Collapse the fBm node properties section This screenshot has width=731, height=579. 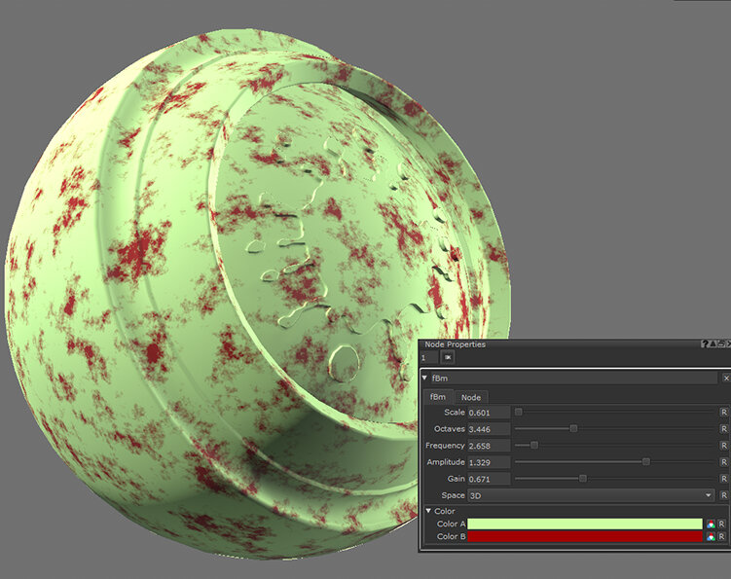tap(424, 378)
